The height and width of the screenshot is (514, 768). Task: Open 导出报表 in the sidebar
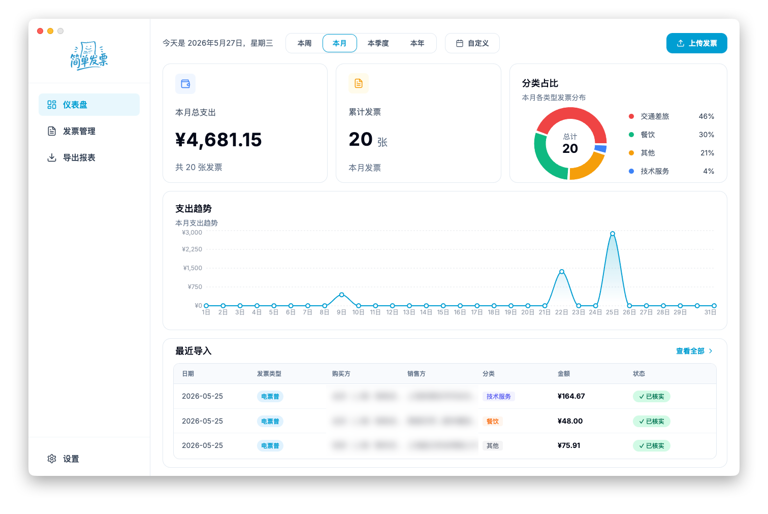click(x=89, y=157)
